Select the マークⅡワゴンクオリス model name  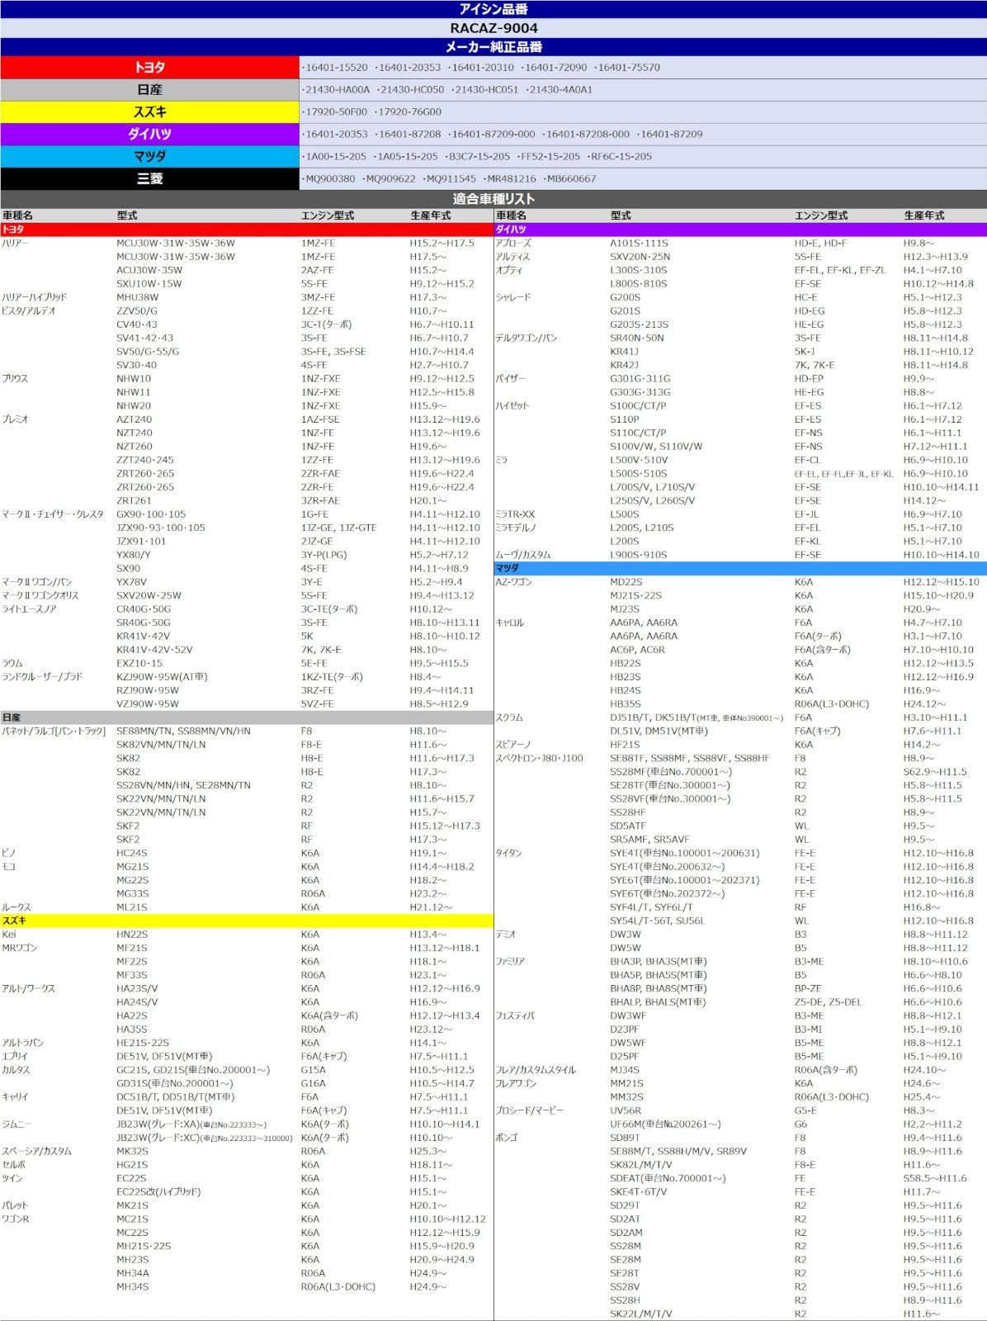coord(40,596)
